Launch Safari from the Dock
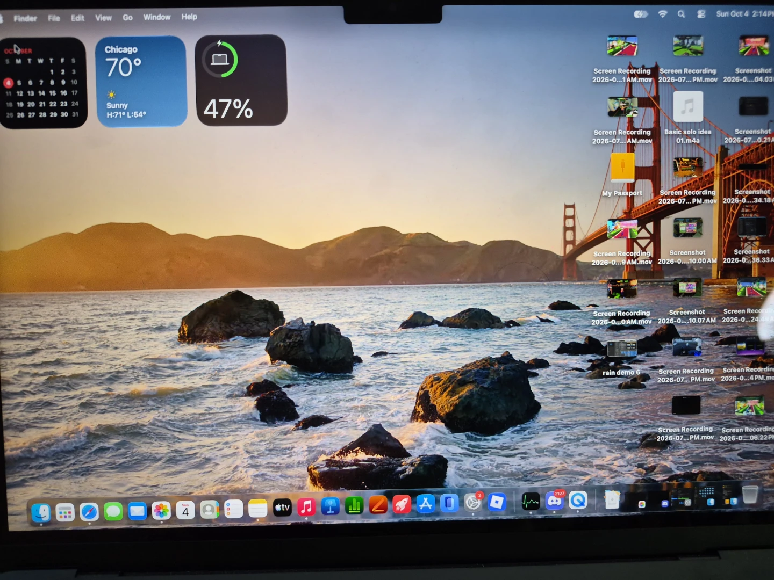Viewport: 774px width, 580px height. pyautogui.click(x=89, y=512)
